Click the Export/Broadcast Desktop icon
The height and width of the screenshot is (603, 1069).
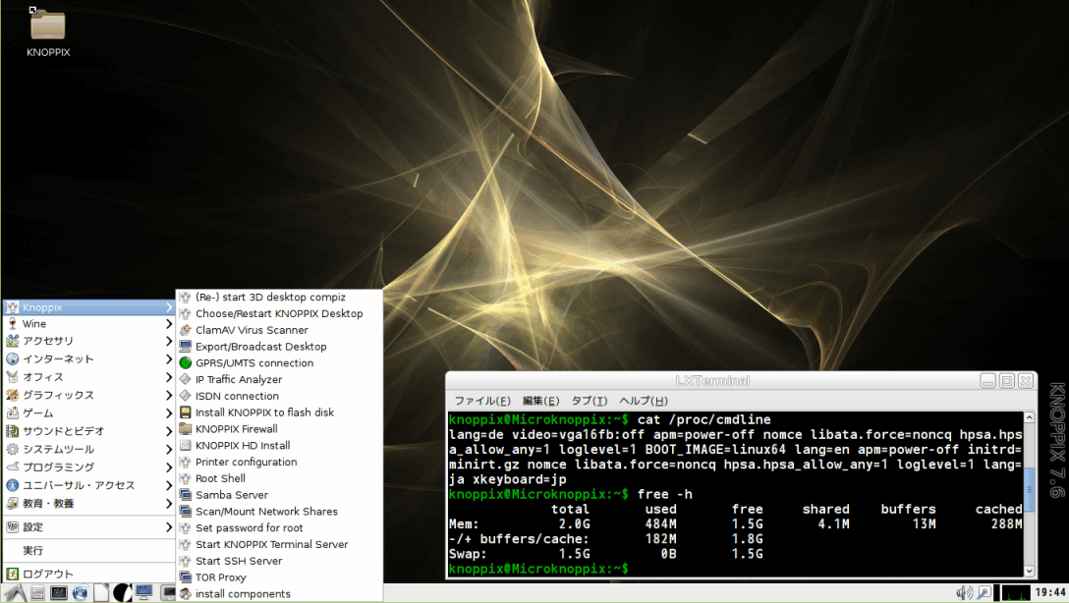[x=185, y=346]
